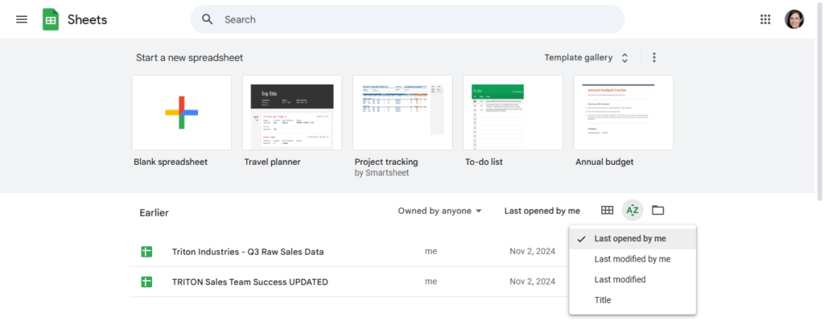Open Triton Industries - Q3 Raw Sales Data
This screenshot has width=824, height=329.
[x=248, y=252]
